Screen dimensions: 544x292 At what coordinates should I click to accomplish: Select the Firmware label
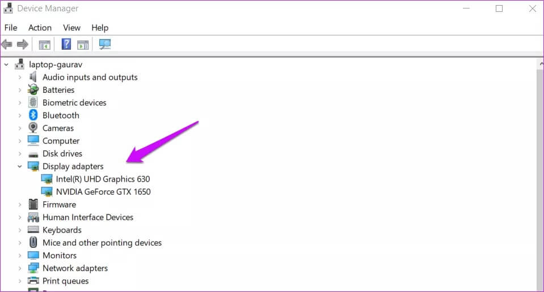(x=59, y=204)
